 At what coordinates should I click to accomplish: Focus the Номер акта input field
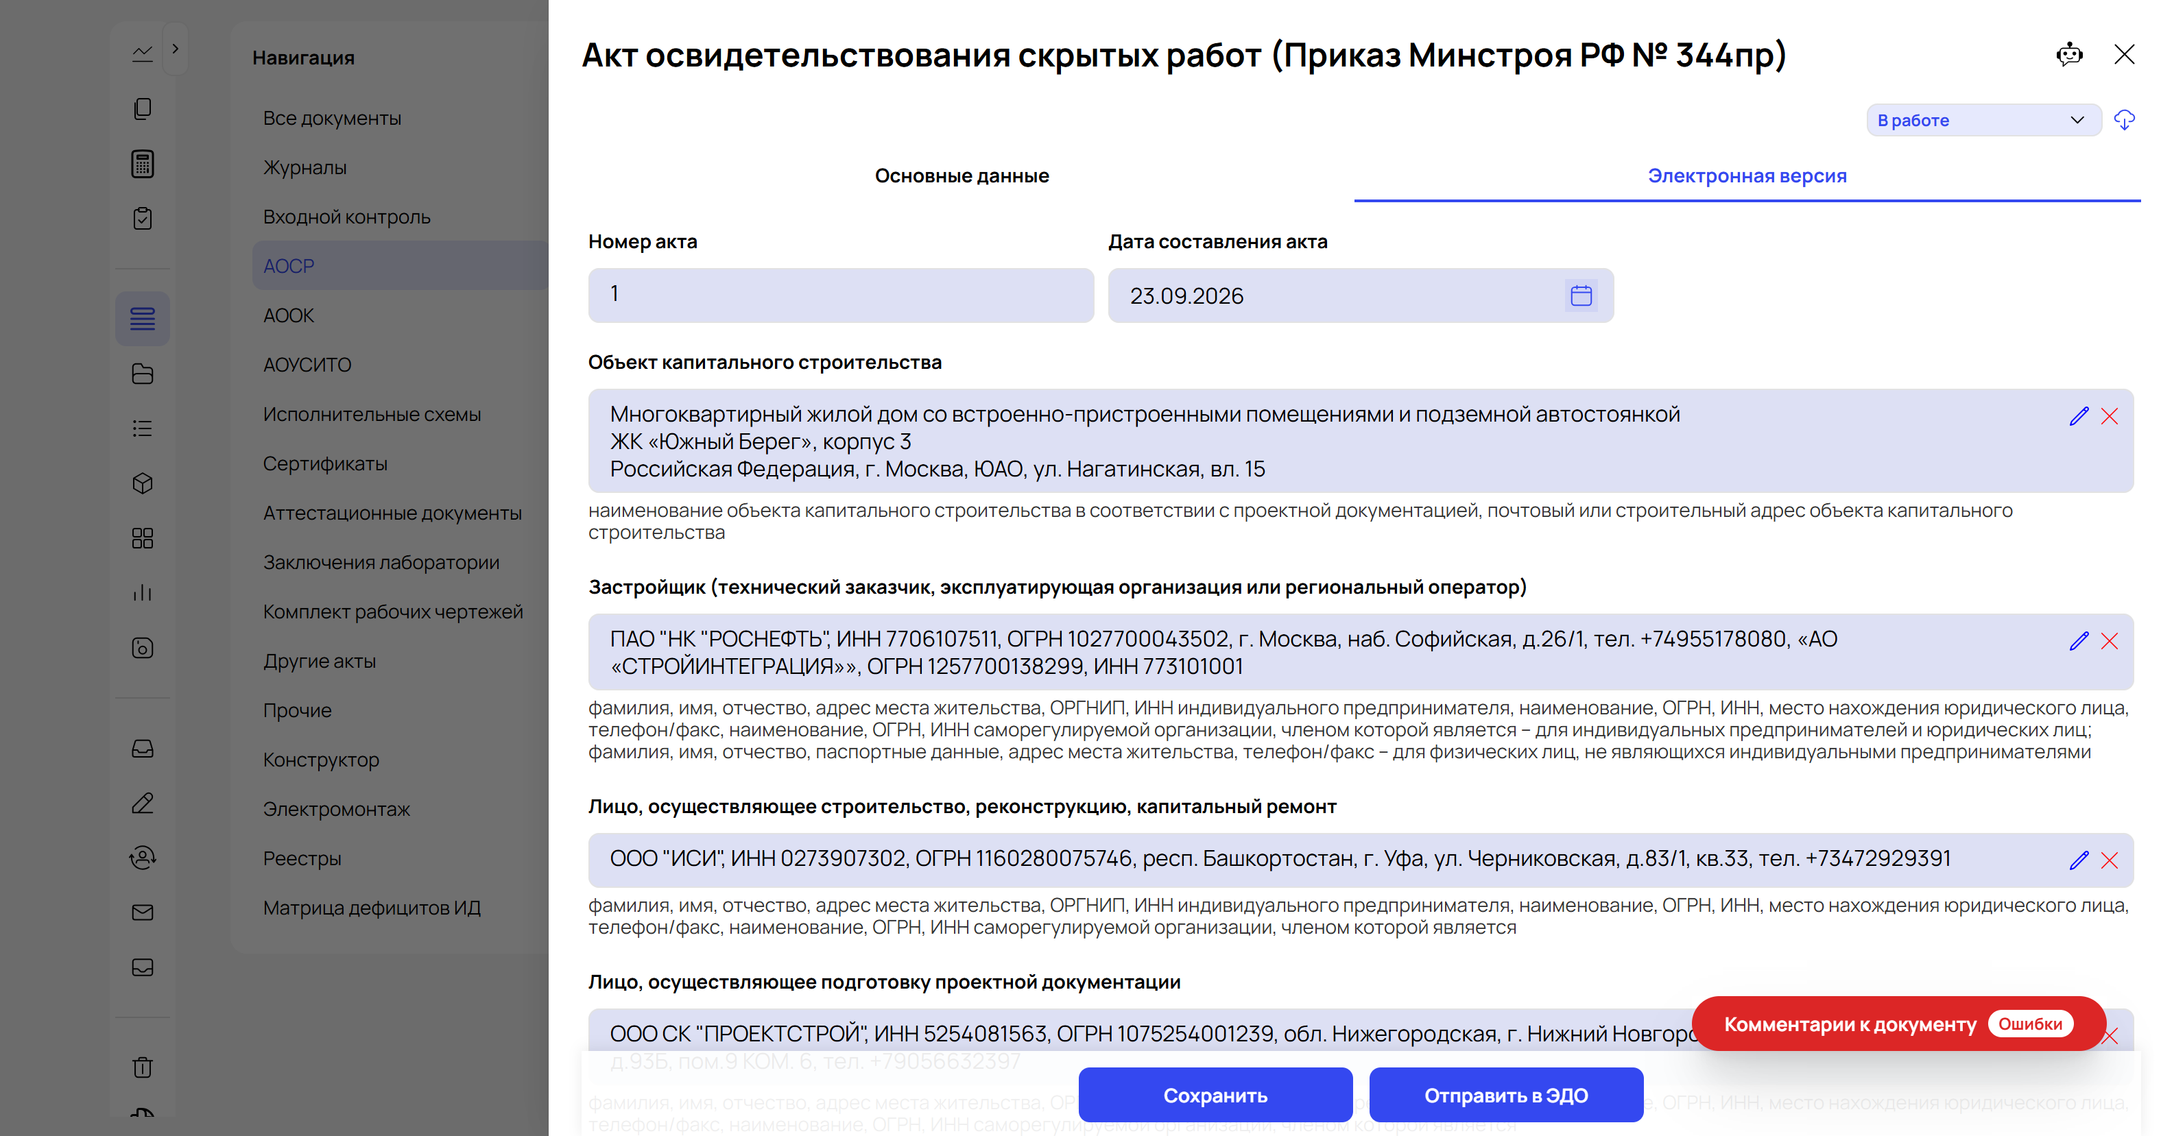[x=841, y=296]
